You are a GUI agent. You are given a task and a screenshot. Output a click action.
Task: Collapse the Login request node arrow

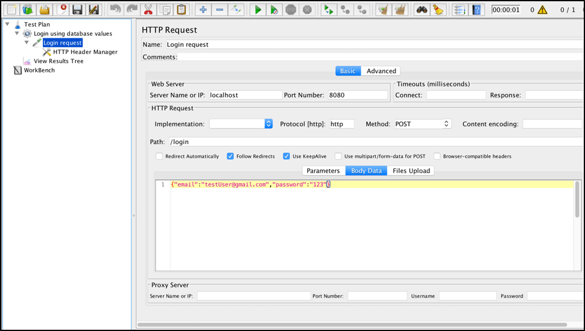point(27,43)
